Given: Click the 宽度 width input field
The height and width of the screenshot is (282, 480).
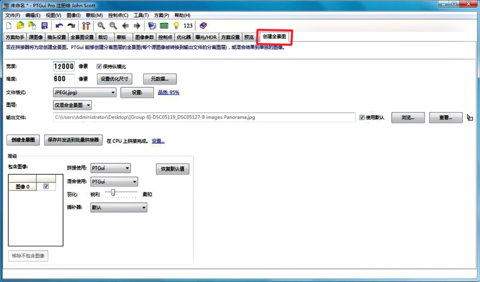Looking at the screenshot, I should [64, 66].
